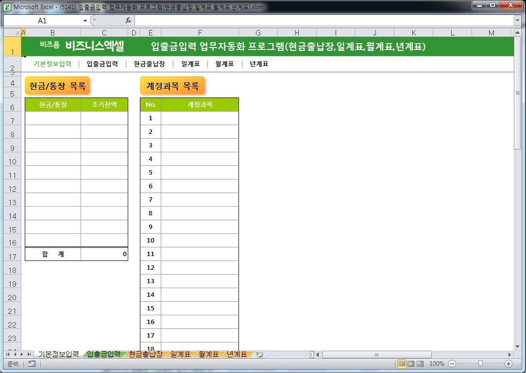The width and height of the screenshot is (526, 373).
Task: Select column M header
Action: (492, 33)
